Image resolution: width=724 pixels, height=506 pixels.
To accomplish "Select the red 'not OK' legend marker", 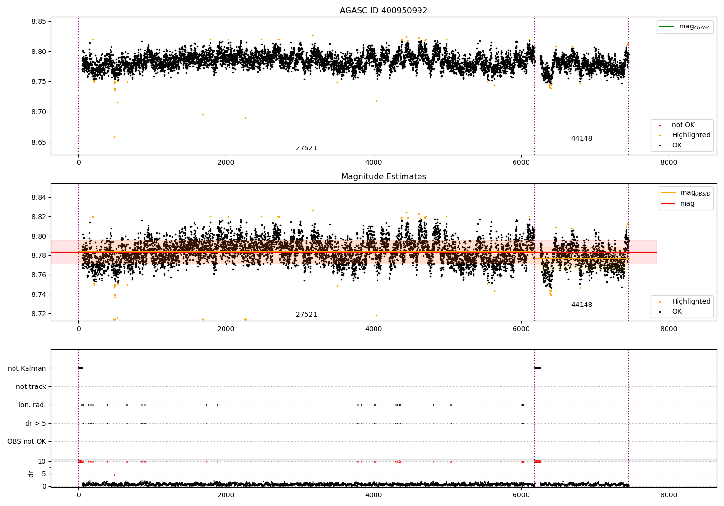I will (660, 125).
